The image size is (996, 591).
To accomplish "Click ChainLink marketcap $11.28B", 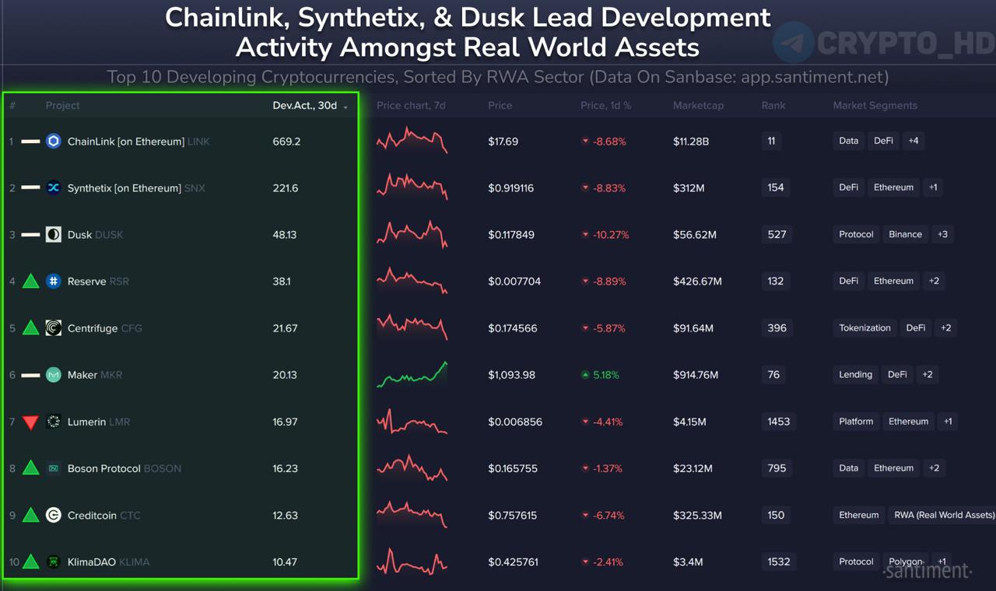I will click(691, 142).
